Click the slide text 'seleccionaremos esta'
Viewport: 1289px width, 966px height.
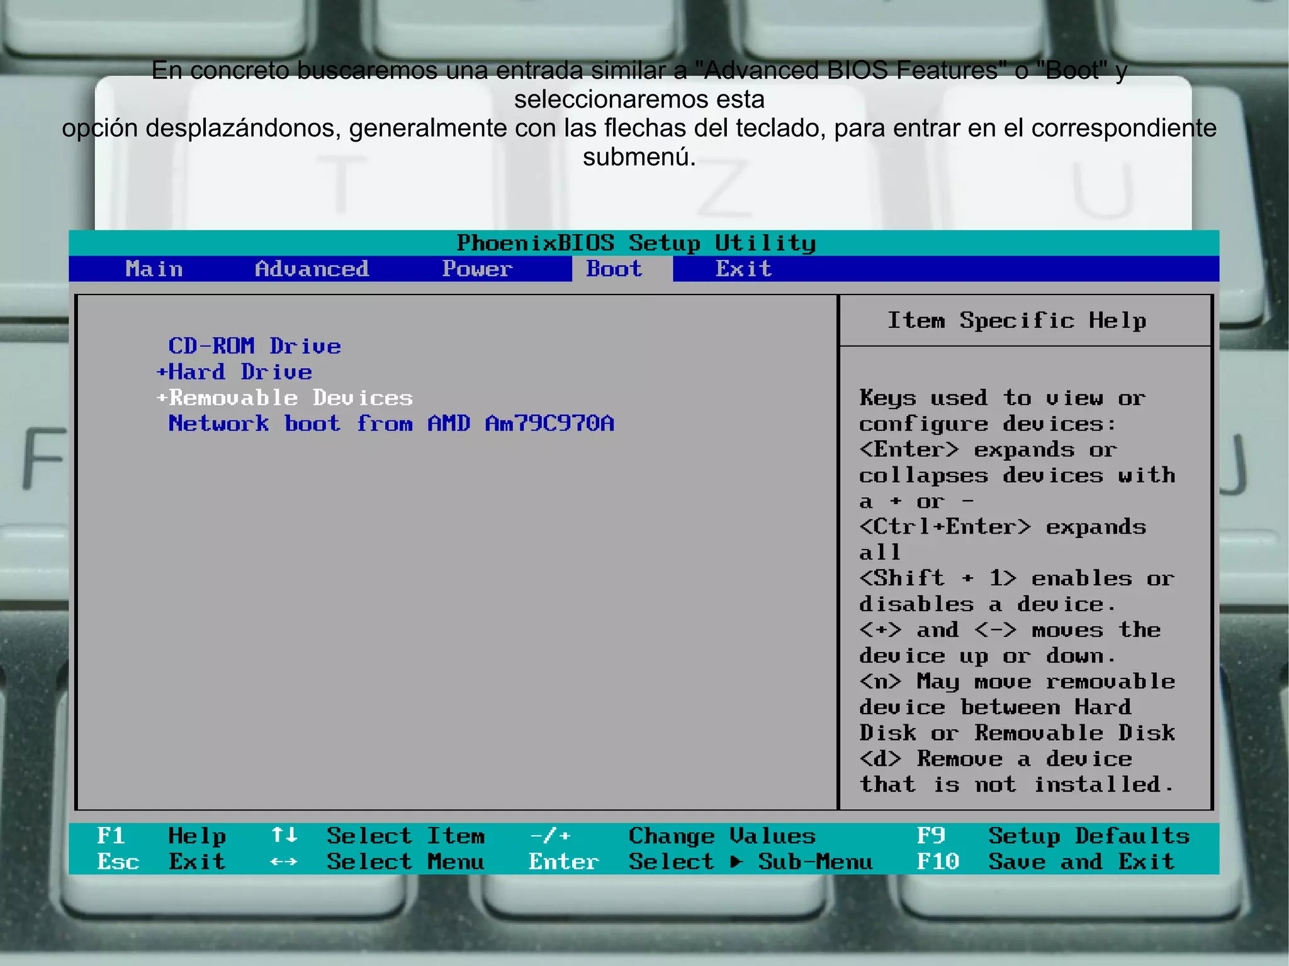(x=639, y=99)
